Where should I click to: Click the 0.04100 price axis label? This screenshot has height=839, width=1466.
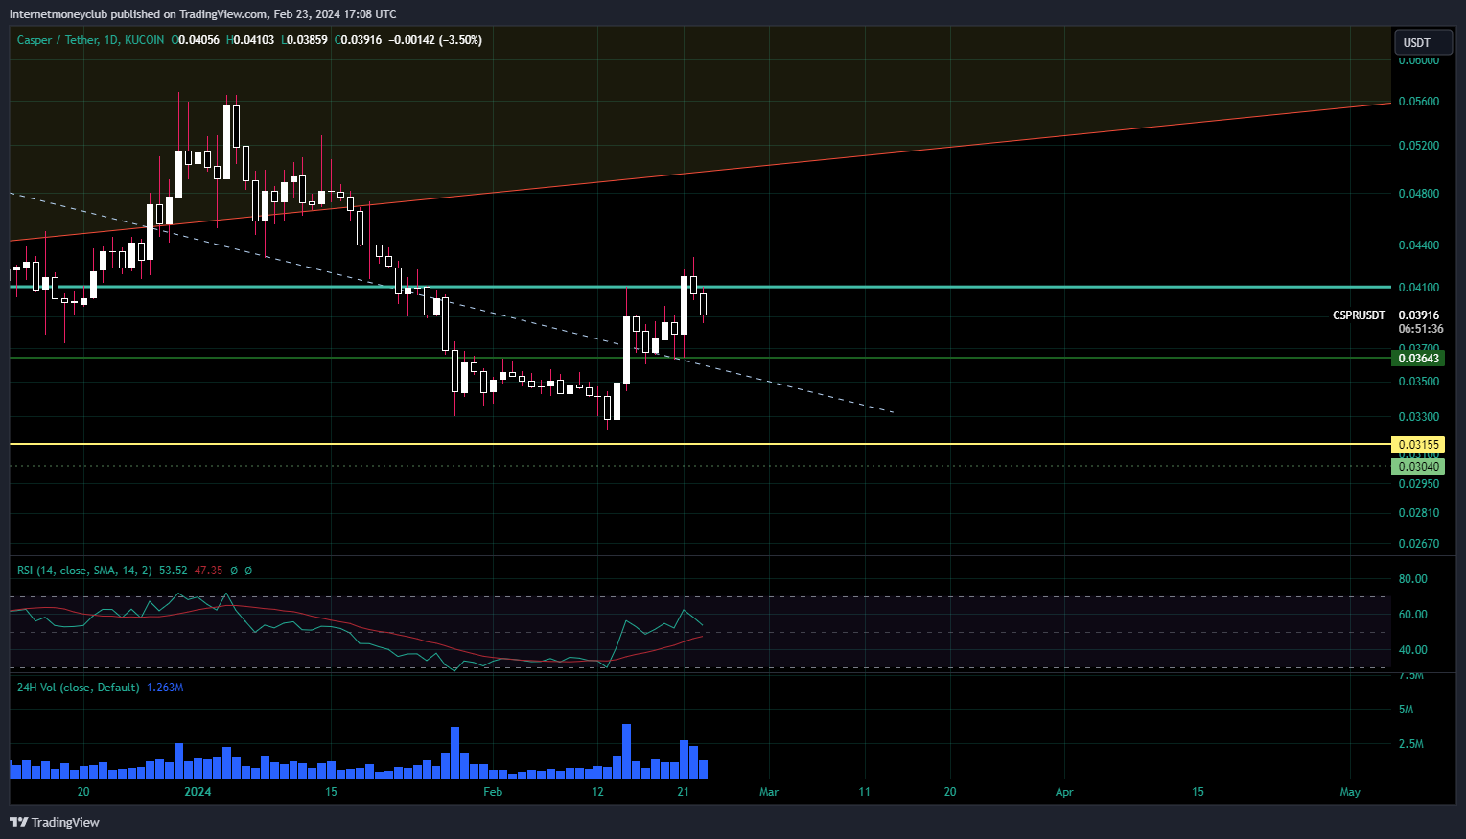point(1418,288)
